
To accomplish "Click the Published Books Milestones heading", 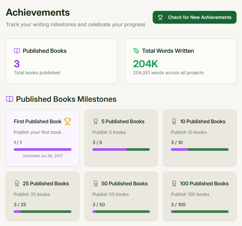I will click(66, 99).
